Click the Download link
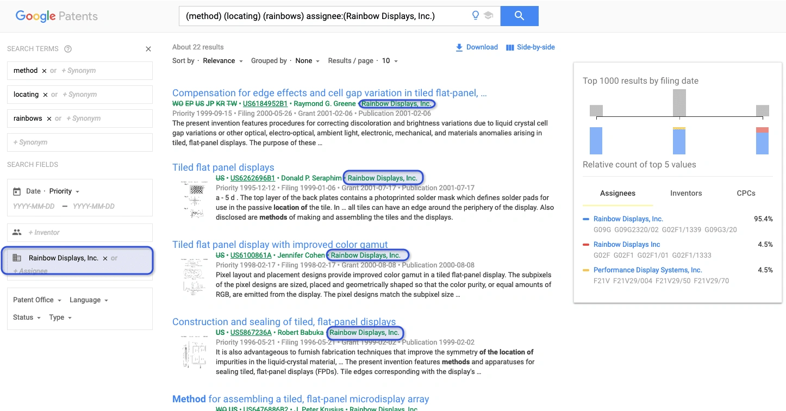This screenshot has width=786, height=411. click(482, 47)
